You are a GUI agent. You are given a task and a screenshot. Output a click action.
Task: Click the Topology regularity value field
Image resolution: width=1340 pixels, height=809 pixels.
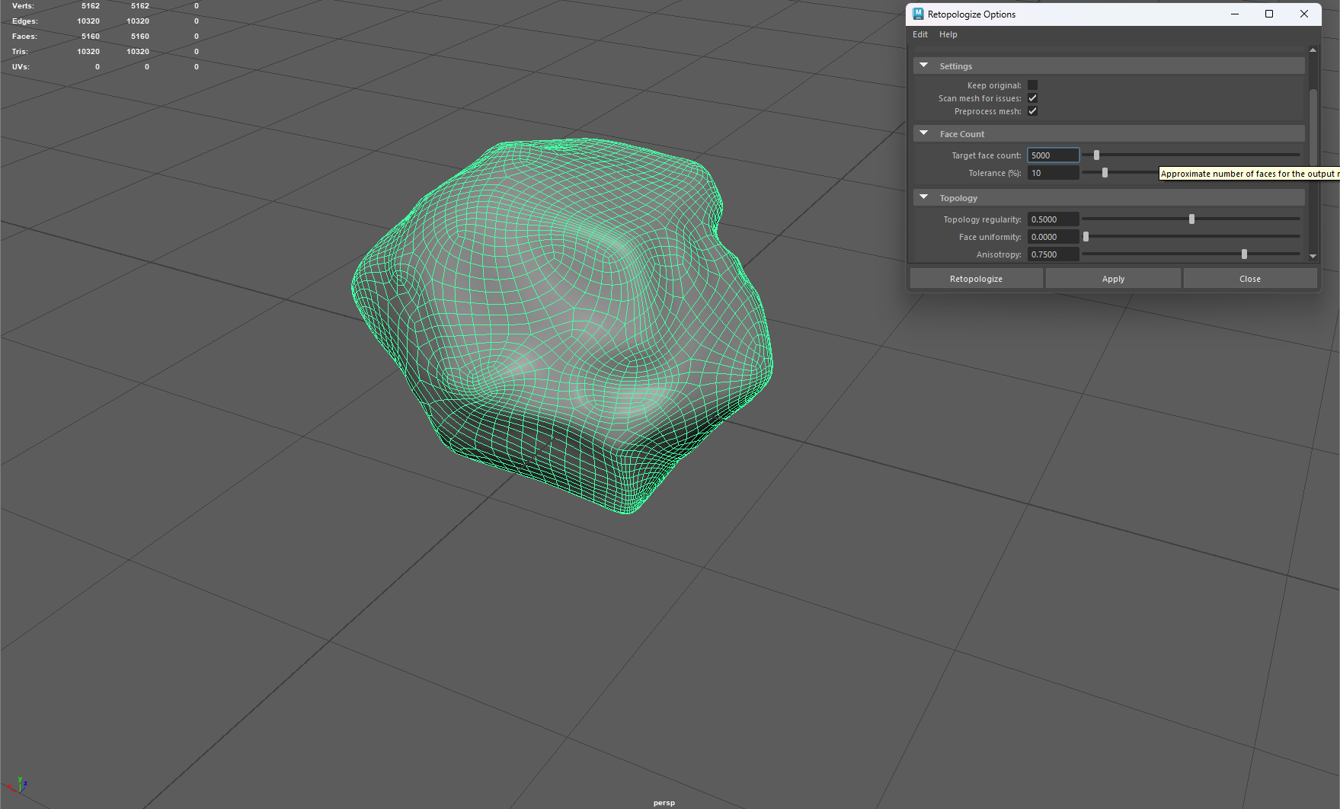point(1054,219)
